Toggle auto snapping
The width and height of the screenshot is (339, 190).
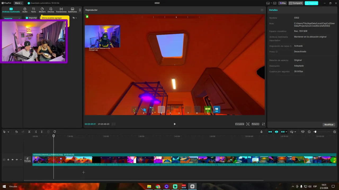point(276,132)
